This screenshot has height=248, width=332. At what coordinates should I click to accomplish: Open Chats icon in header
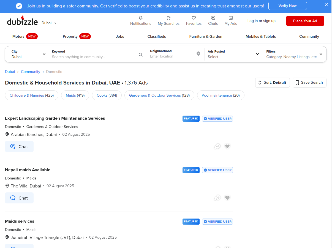point(213,18)
